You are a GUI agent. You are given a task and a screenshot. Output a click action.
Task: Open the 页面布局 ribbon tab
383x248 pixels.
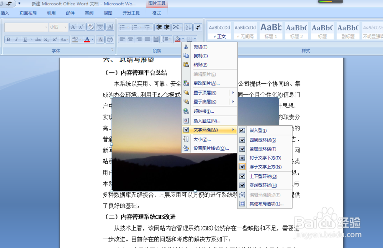coord(28,13)
